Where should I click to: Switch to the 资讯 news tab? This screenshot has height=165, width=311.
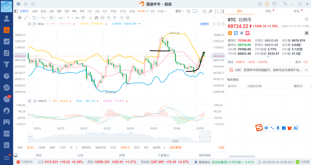[x=268, y=11]
